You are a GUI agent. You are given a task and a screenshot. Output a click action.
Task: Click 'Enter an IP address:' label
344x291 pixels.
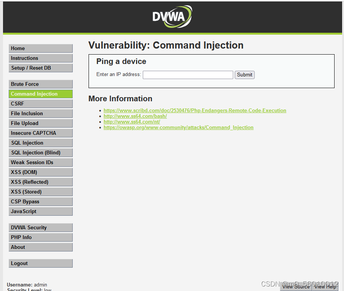[x=119, y=75]
